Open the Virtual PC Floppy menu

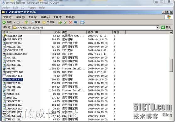click(x=32, y=8)
